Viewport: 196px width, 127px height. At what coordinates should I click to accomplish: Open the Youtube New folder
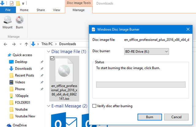coord(25,116)
